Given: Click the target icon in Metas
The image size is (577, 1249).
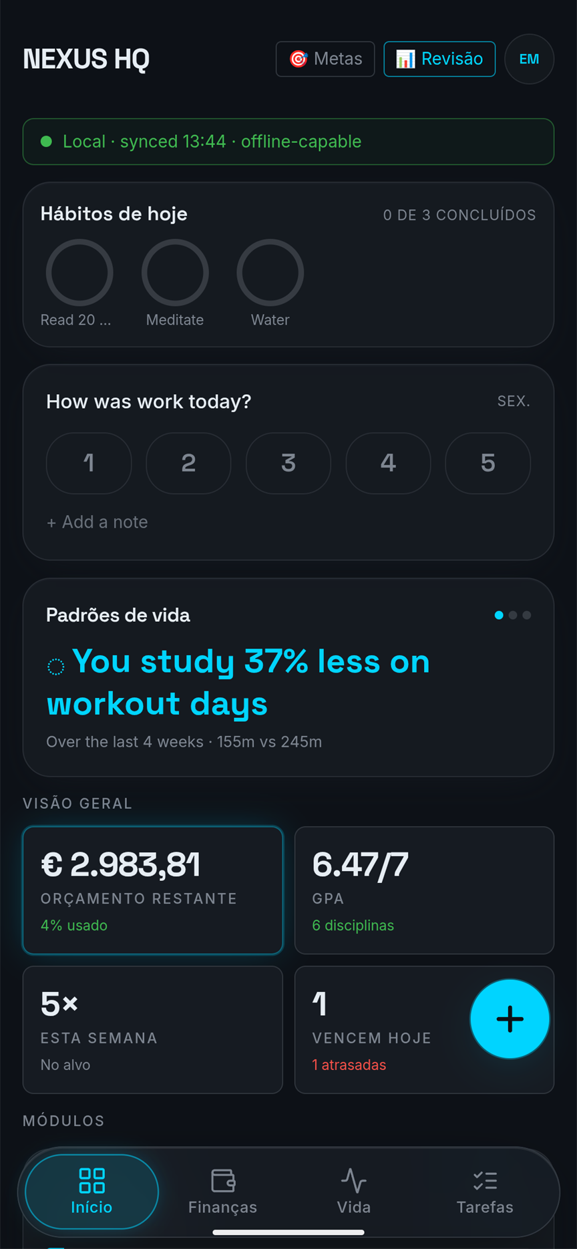Looking at the screenshot, I should coord(298,59).
